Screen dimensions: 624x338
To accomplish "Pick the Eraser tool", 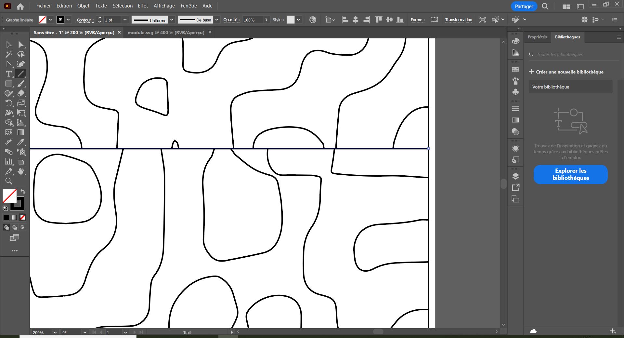I will 21,93.
